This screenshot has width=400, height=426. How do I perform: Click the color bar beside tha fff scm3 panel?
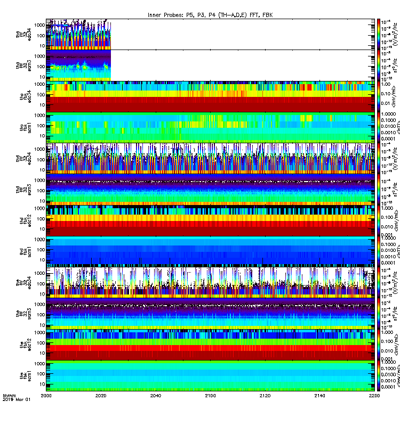pyautogui.click(x=379, y=65)
